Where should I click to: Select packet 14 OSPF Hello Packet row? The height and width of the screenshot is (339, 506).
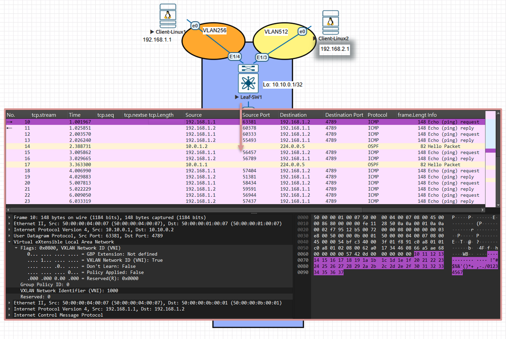click(x=211, y=146)
